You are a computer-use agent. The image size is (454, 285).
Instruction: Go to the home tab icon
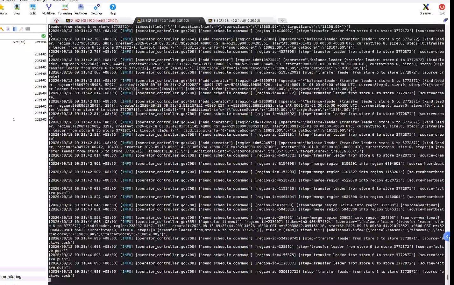tap(56, 21)
